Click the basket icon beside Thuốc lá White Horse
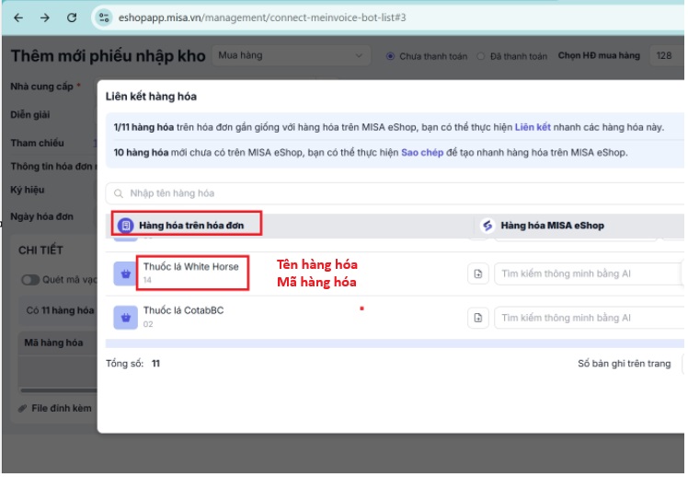 click(x=125, y=273)
